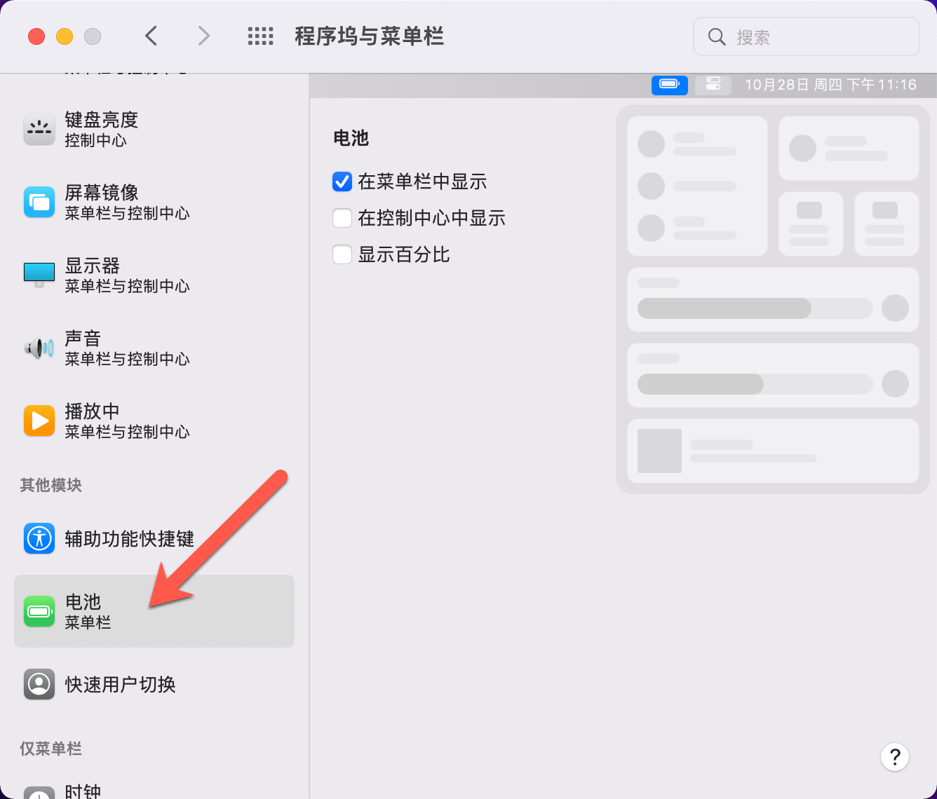Open help with the question mark button
Viewport: 937px width, 799px height.
[x=895, y=757]
